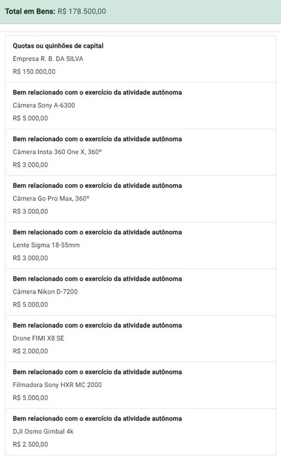
Task: Select the Filmadora Sony HXR MC 2000 item
Action: coord(57,385)
